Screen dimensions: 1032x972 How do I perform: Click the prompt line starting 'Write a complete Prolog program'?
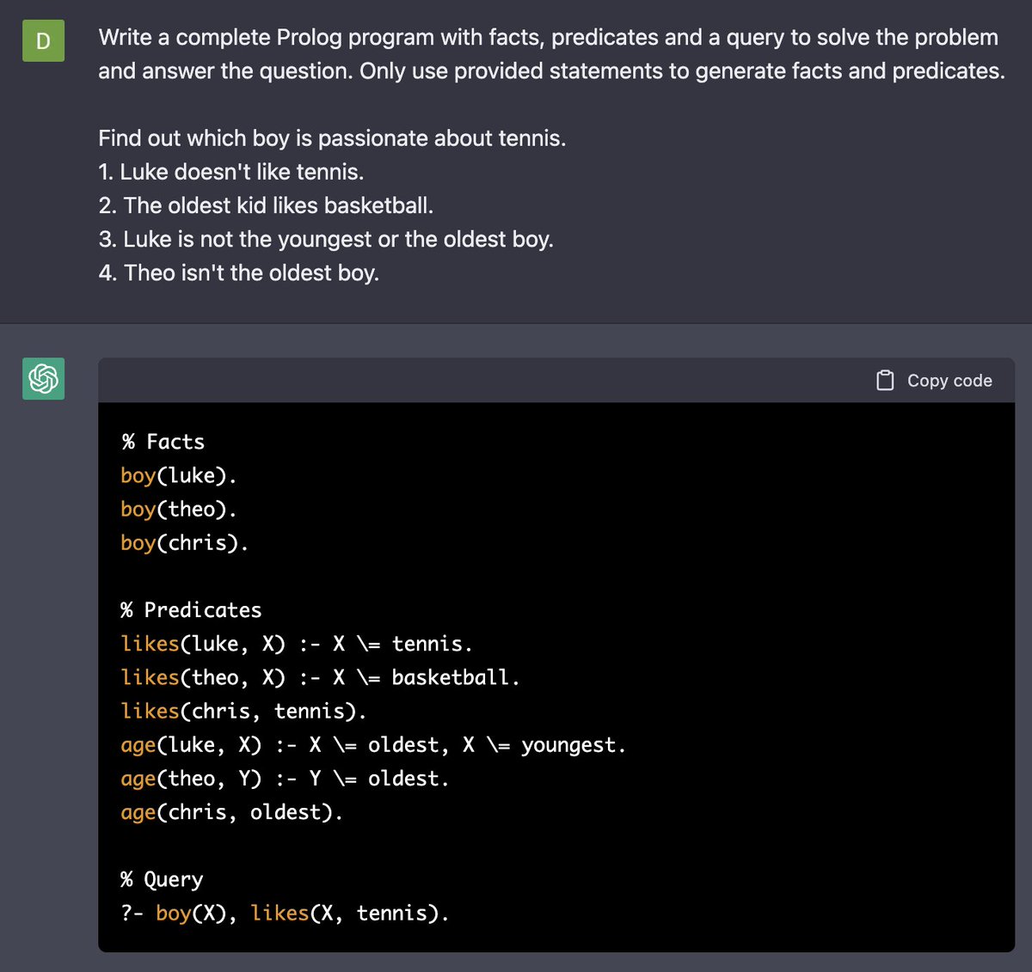coord(548,38)
